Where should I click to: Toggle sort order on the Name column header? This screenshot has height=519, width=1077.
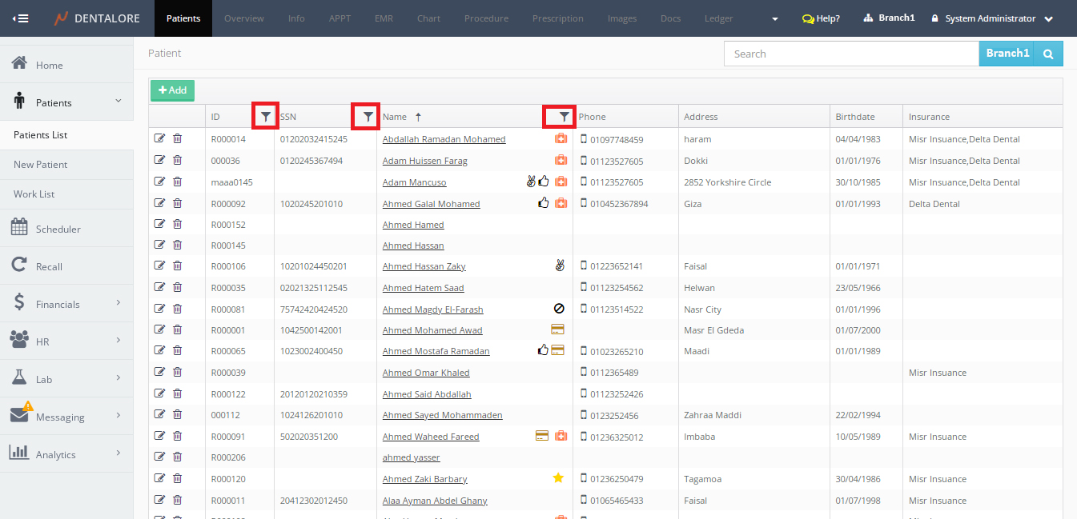coord(395,117)
